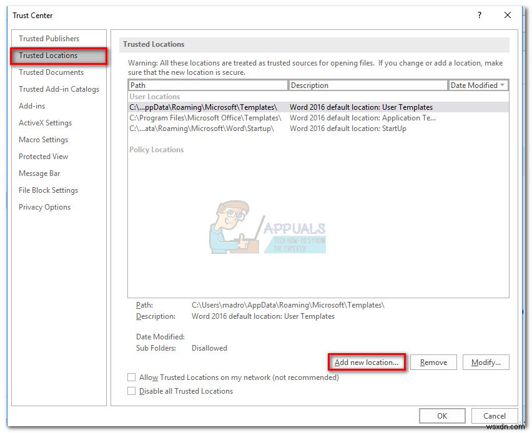Click the help question mark icon

(479, 15)
